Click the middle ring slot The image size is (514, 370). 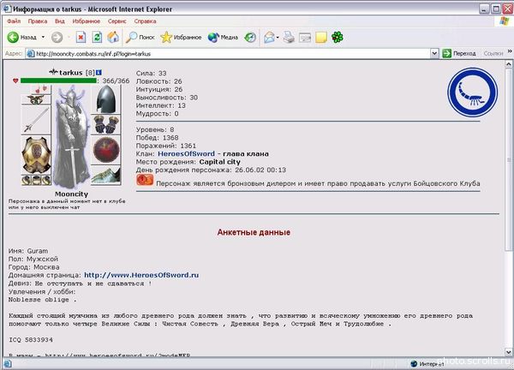pos(36,180)
